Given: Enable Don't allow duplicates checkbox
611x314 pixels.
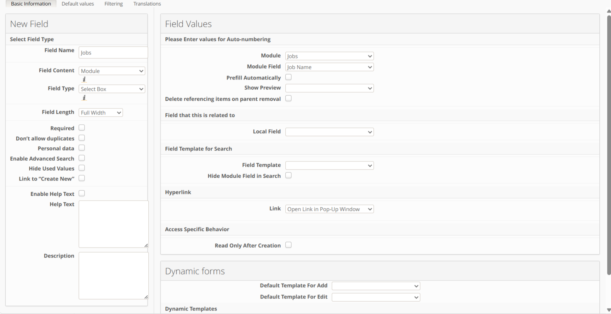Looking at the screenshot, I should pyautogui.click(x=82, y=138).
